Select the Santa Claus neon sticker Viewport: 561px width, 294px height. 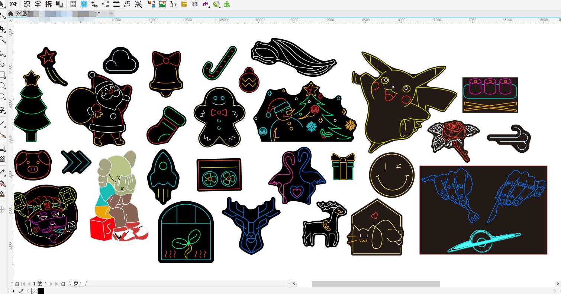100,109
